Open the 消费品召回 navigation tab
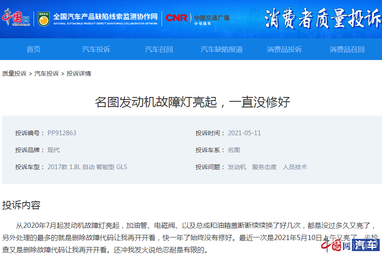382x257 pixels. 347,50
